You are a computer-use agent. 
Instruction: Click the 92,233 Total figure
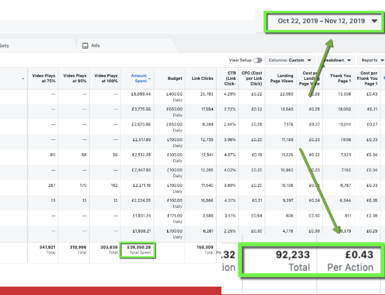coord(292,255)
